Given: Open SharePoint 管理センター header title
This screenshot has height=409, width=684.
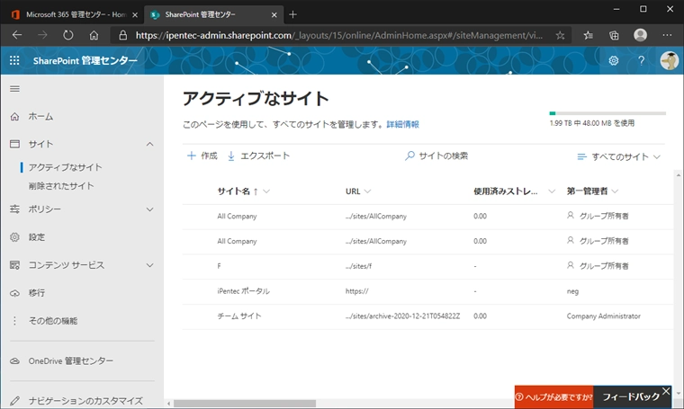Looking at the screenshot, I should click(85, 60).
